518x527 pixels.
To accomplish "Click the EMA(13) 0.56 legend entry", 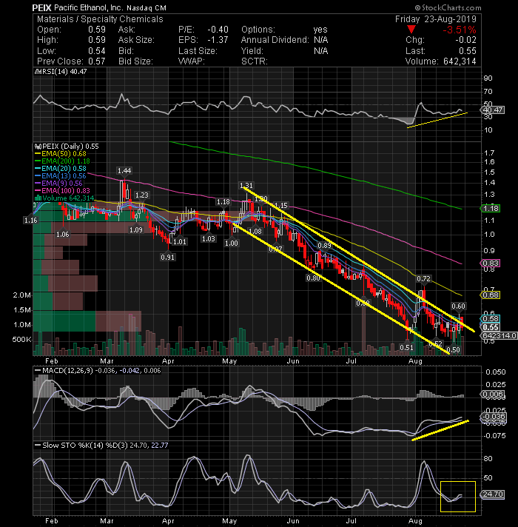I will [64, 176].
